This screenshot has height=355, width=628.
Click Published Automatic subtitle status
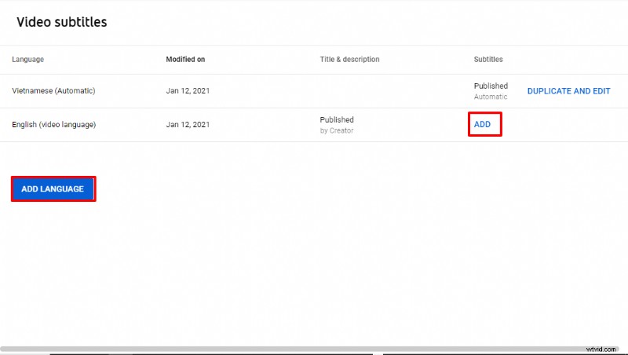pos(491,91)
